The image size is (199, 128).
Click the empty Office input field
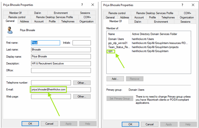point(61,70)
